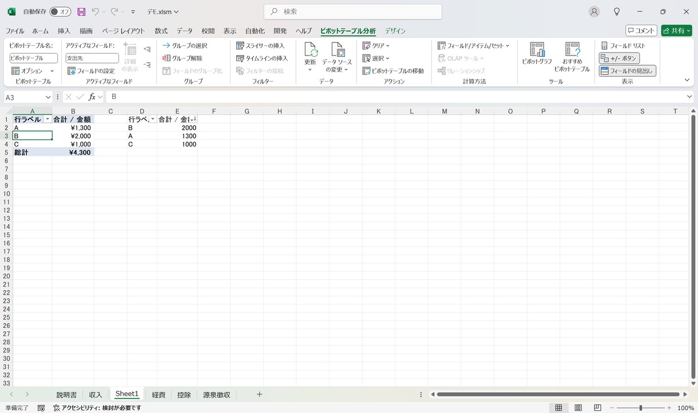Open 行ラベル filter dropdown in A1
The image size is (698, 413).
pos(47,120)
